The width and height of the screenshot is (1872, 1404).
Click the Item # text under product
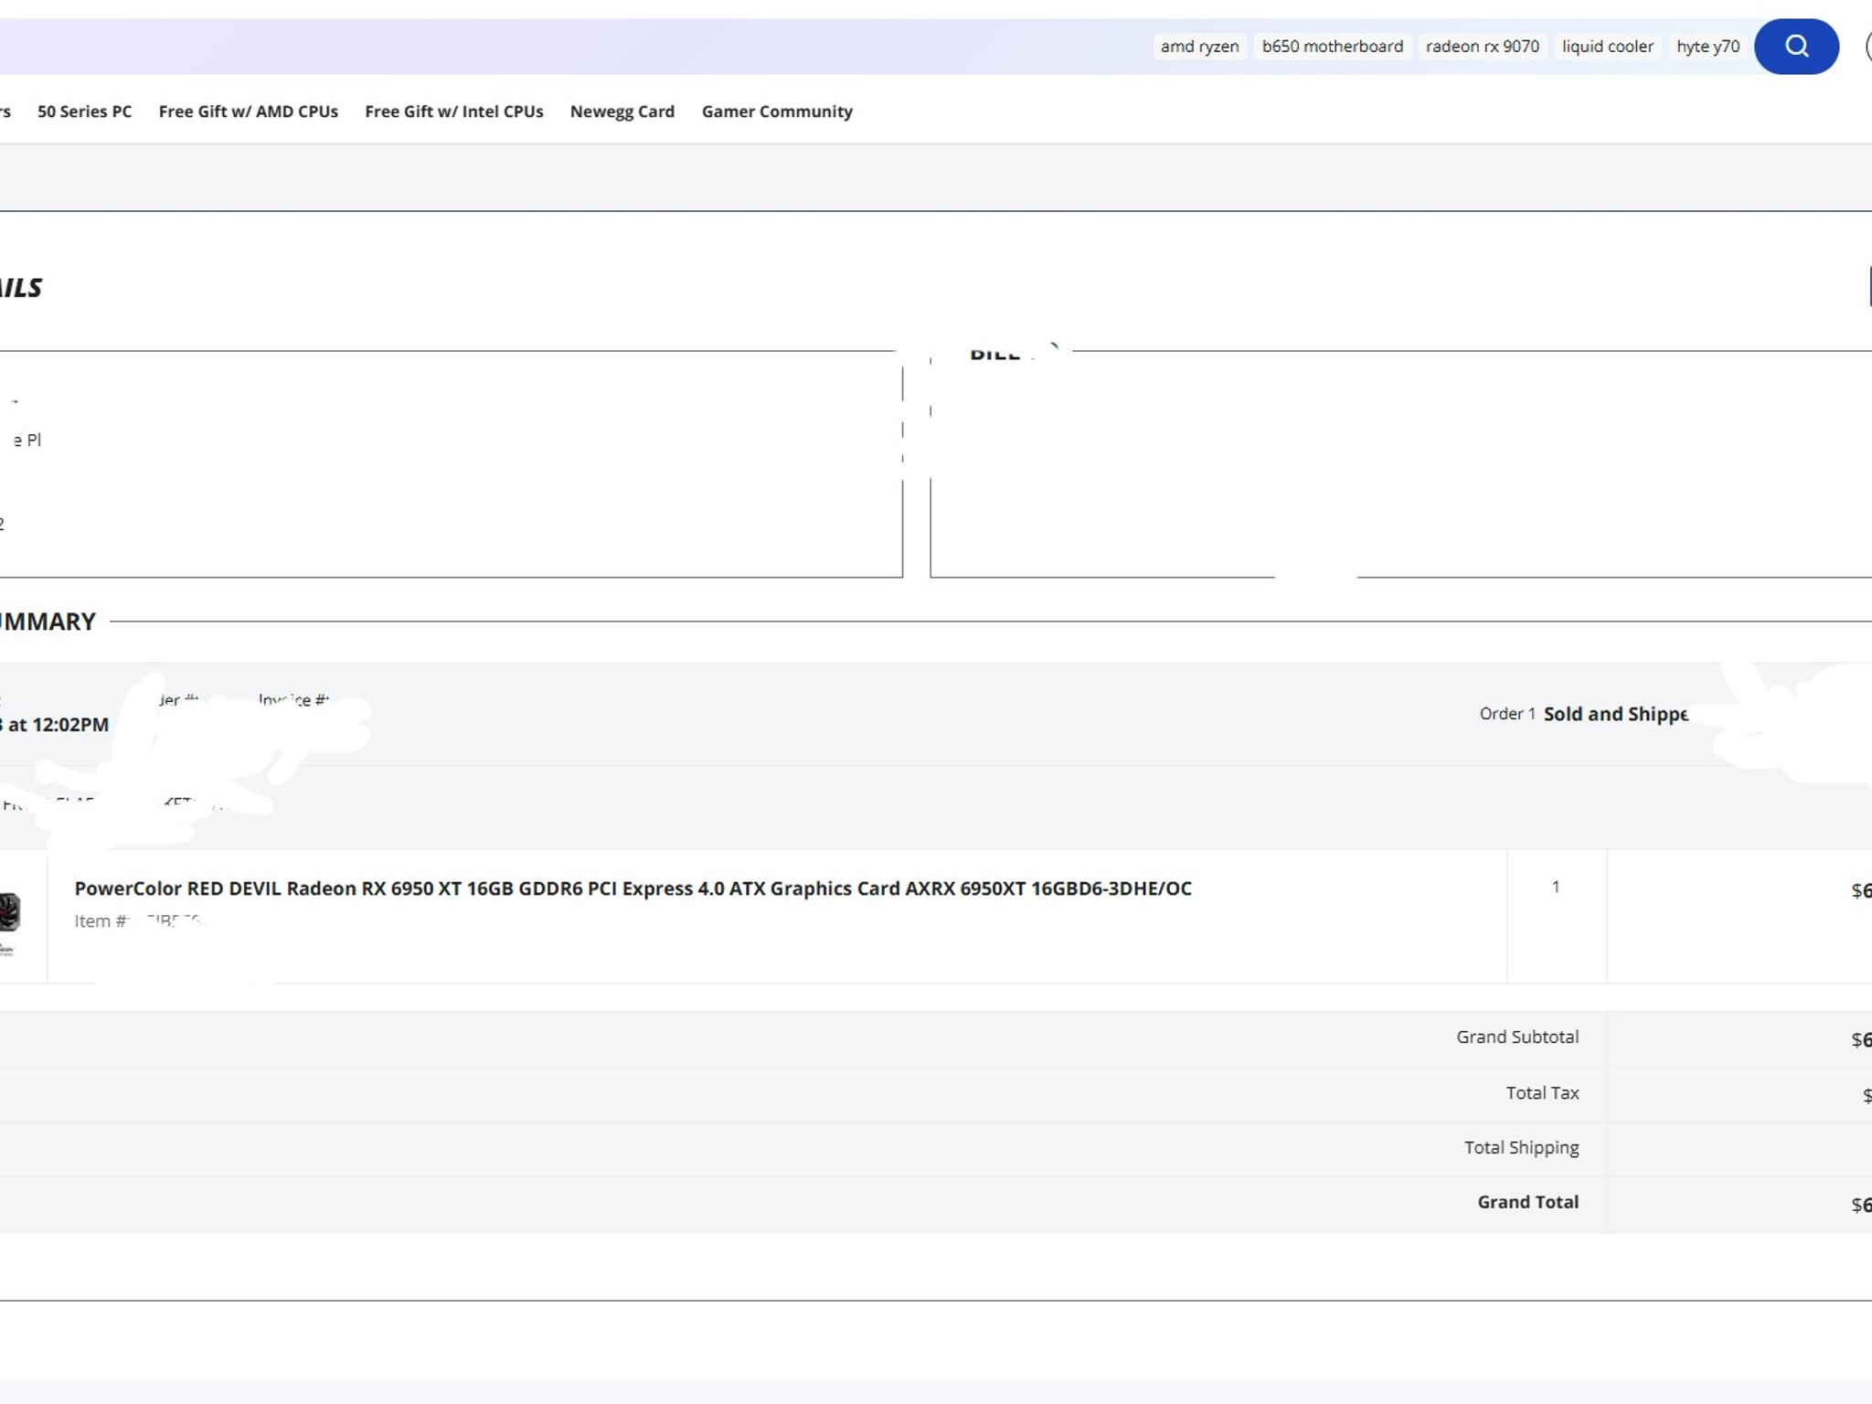(101, 921)
